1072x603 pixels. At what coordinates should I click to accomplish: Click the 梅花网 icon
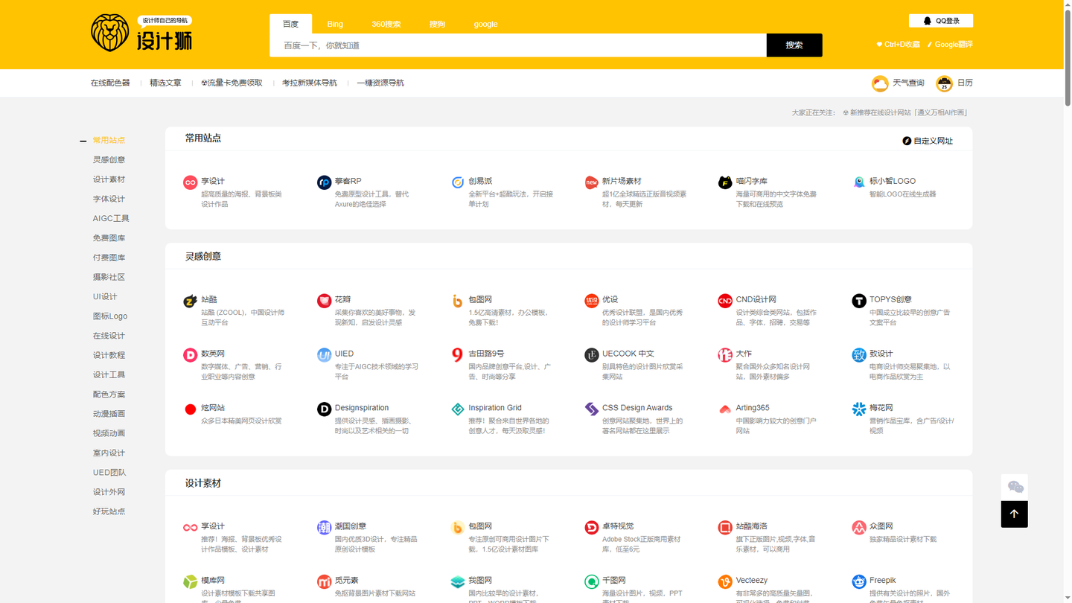(x=859, y=409)
